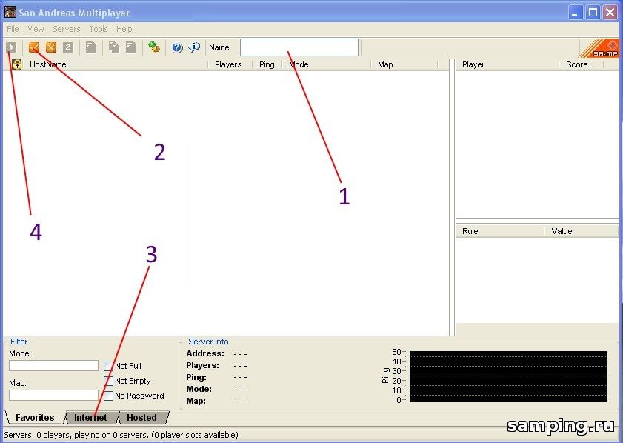Sort servers by Mode column header
Screen dimensions: 623x443
(x=326, y=64)
